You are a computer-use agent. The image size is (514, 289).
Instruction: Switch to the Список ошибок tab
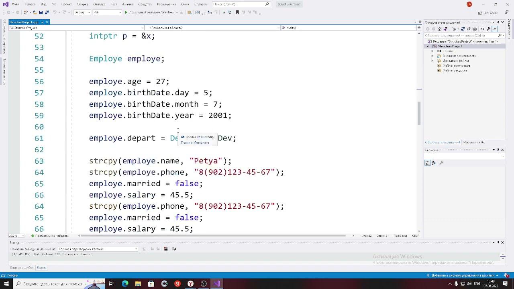(x=22, y=268)
